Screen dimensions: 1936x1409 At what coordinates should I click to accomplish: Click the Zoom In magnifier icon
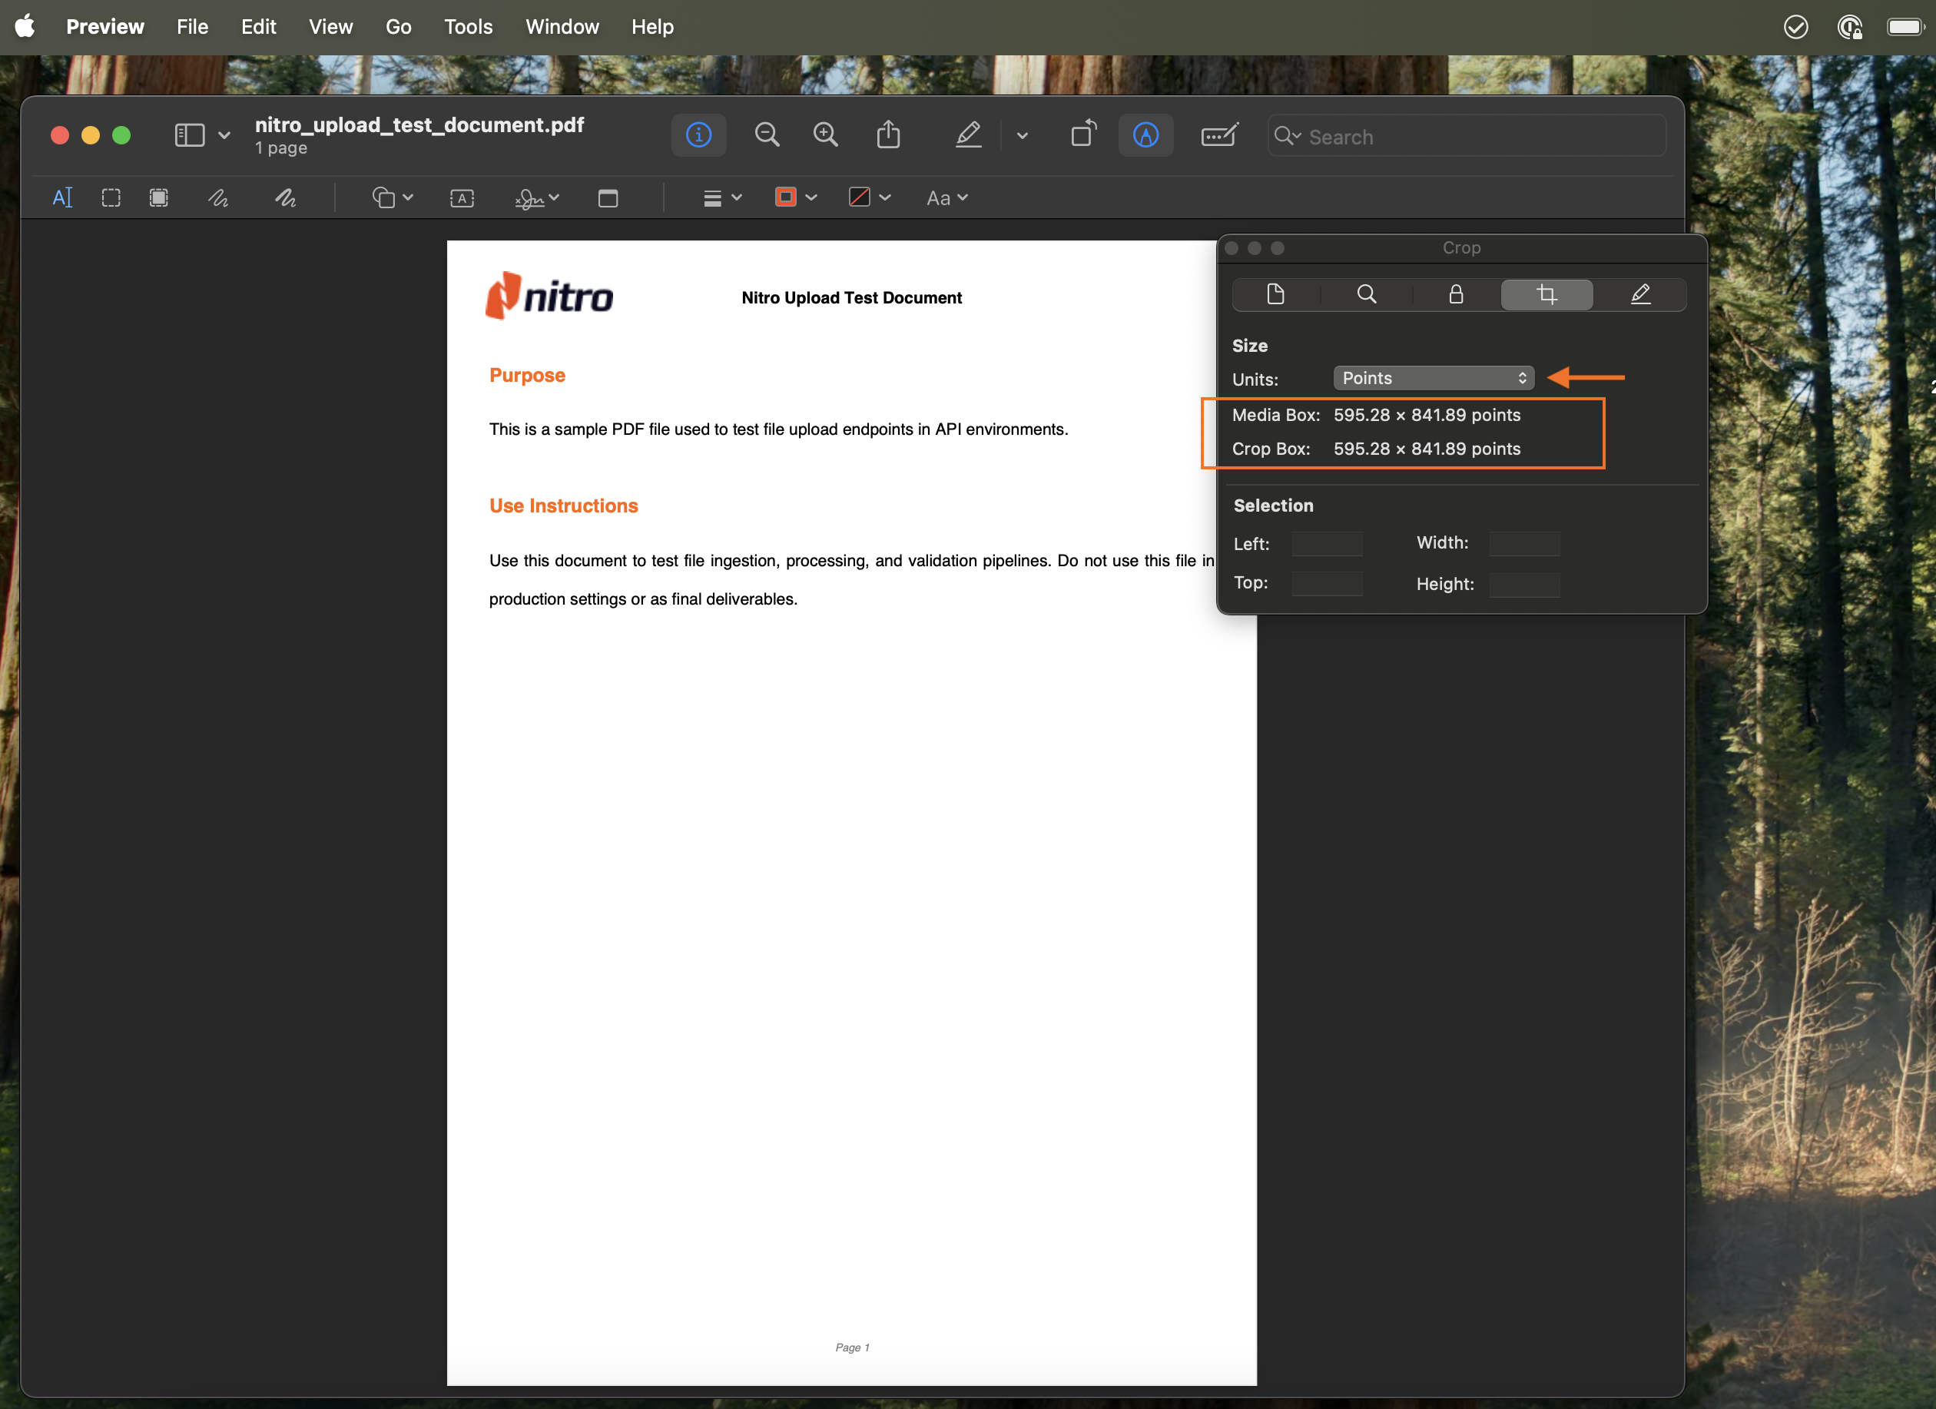point(825,135)
